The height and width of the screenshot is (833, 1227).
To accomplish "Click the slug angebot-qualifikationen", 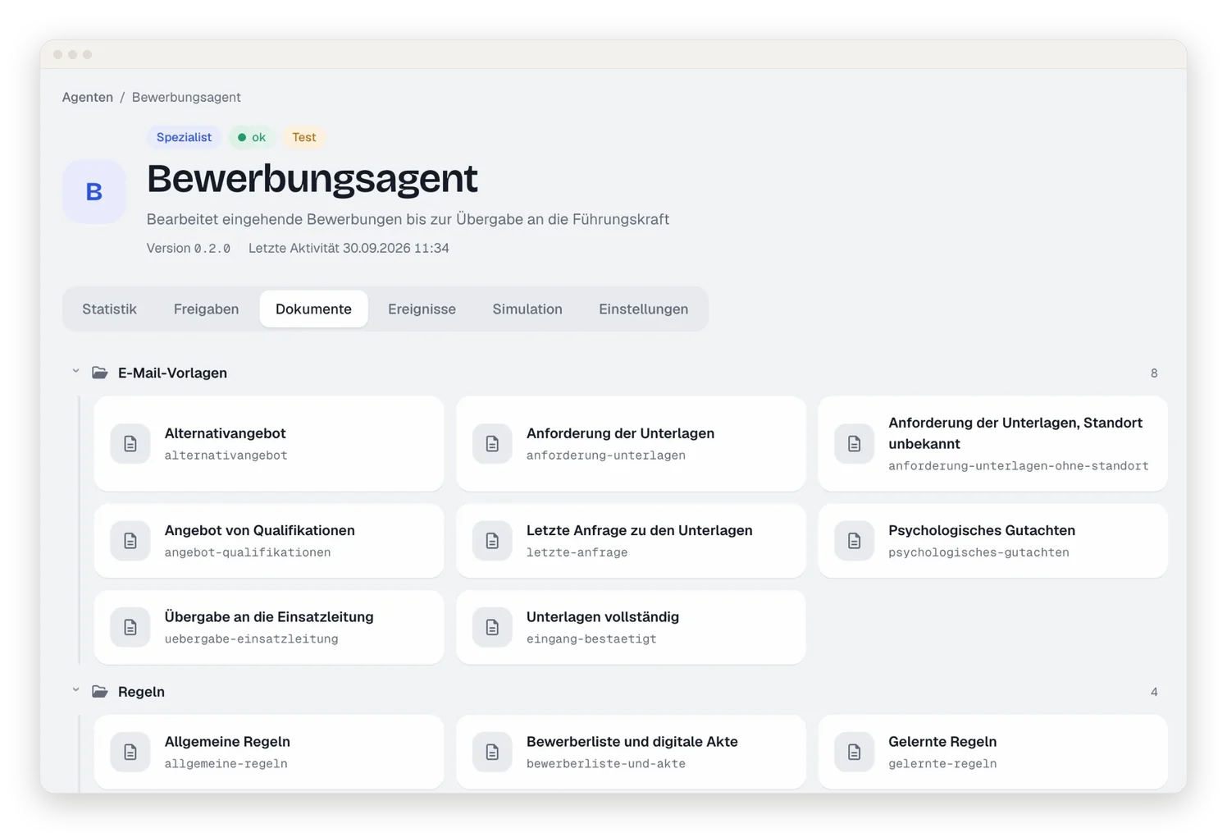I will 247,552.
